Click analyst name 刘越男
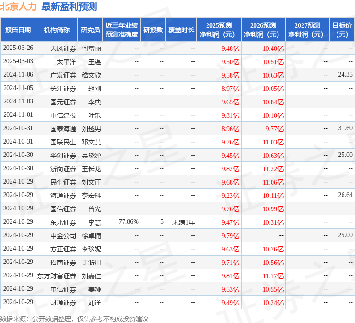 pyautogui.click(x=91, y=129)
